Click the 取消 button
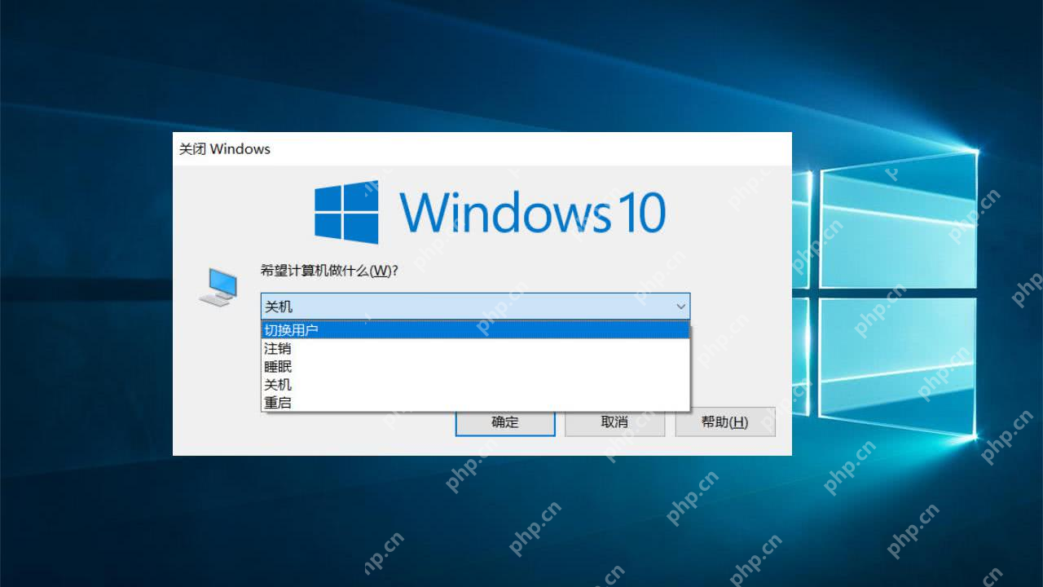Viewport: 1043px width, 587px height. (614, 421)
